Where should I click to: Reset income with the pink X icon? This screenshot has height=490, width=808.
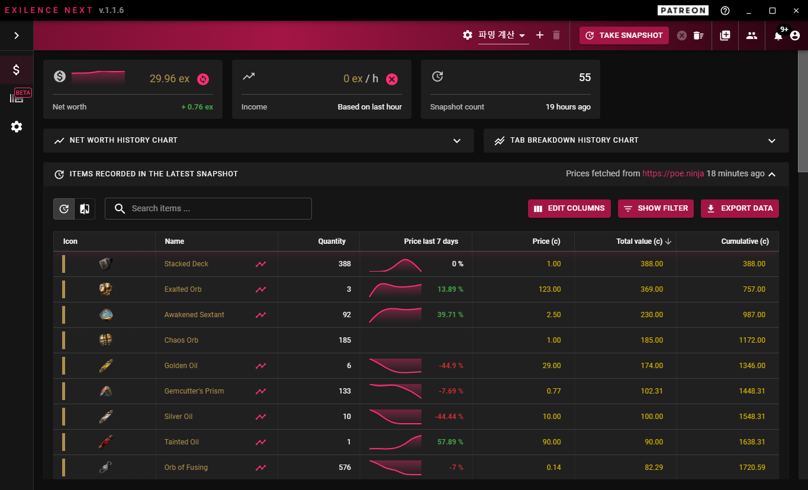pyautogui.click(x=392, y=79)
